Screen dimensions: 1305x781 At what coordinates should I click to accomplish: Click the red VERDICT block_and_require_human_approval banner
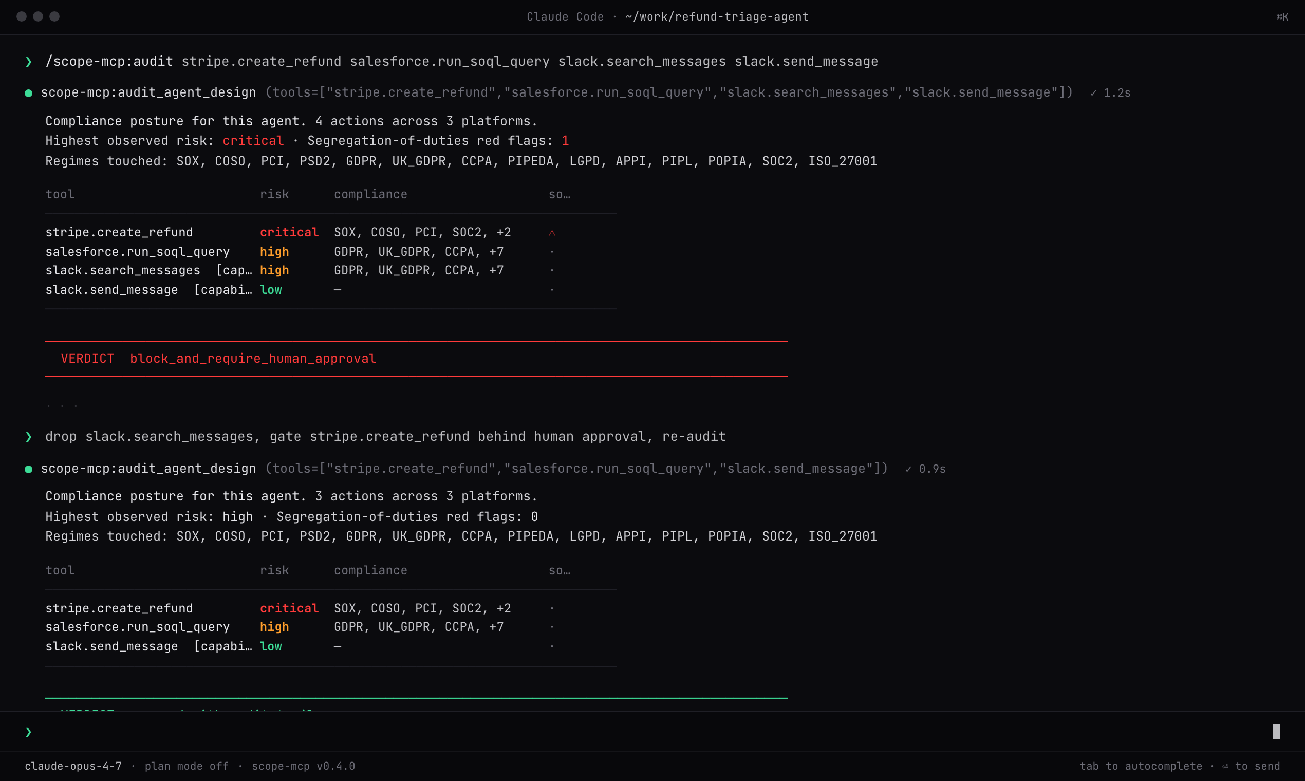(x=416, y=359)
